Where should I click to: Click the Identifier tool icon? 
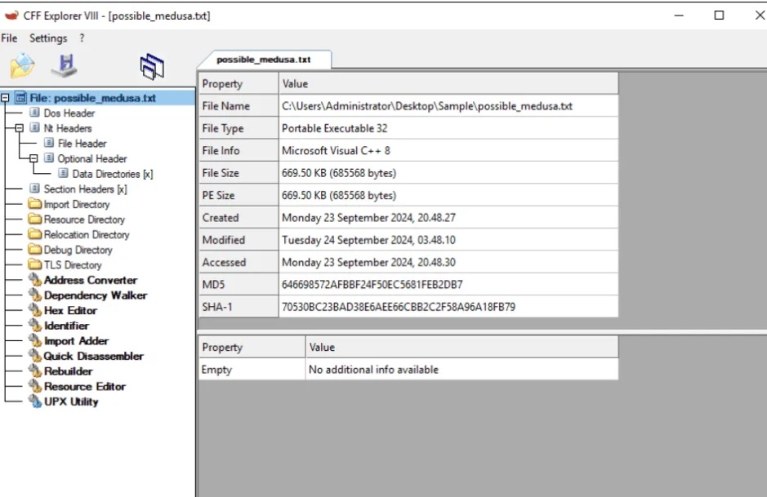click(x=35, y=325)
